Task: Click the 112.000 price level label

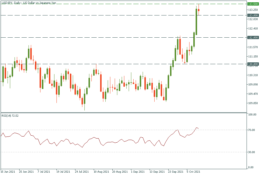Action: coord(252,37)
